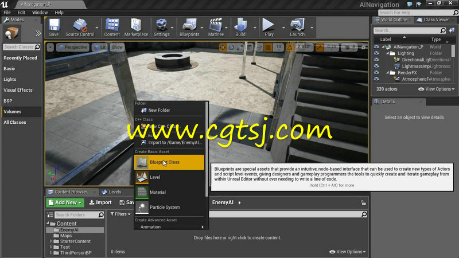Toggle visibility of DirectionalLight actor
Screen dimensions: 459x258
(376, 60)
